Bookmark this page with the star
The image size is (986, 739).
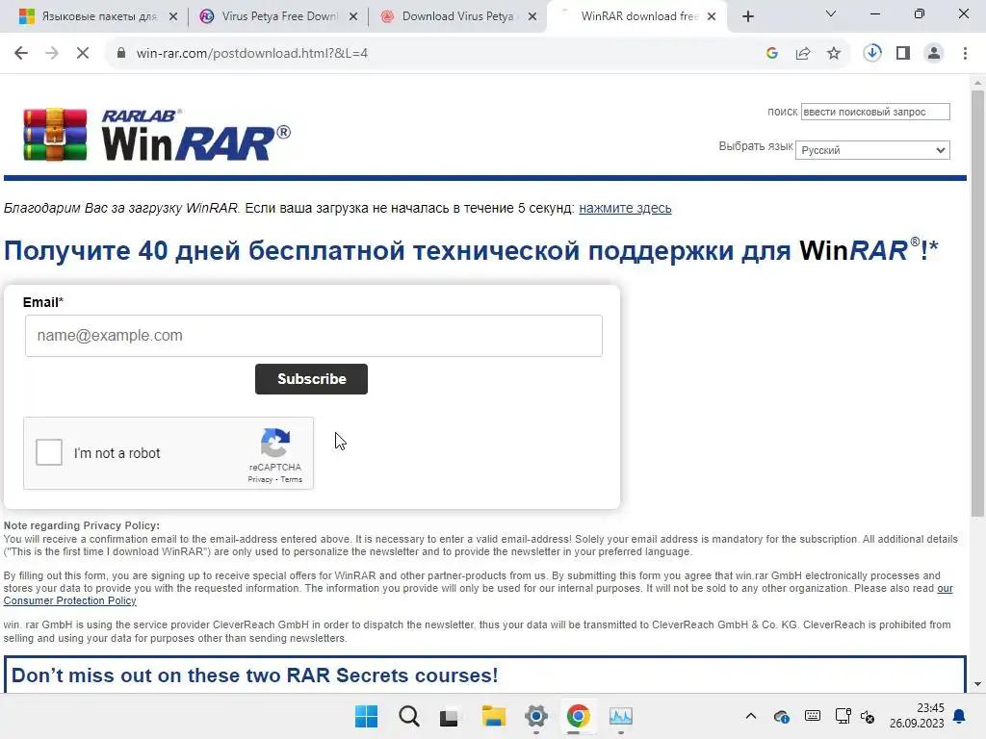point(834,54)
